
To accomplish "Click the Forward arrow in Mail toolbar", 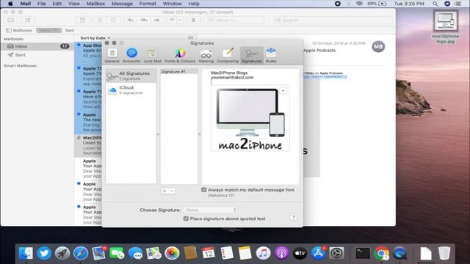I will pos(156,20).
